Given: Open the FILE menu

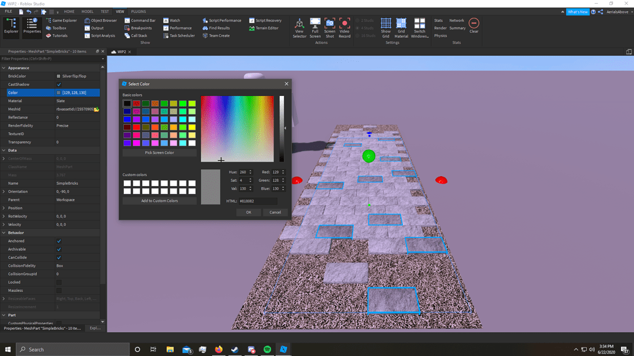Looking at the screenshot, I should tap(9, 10).
